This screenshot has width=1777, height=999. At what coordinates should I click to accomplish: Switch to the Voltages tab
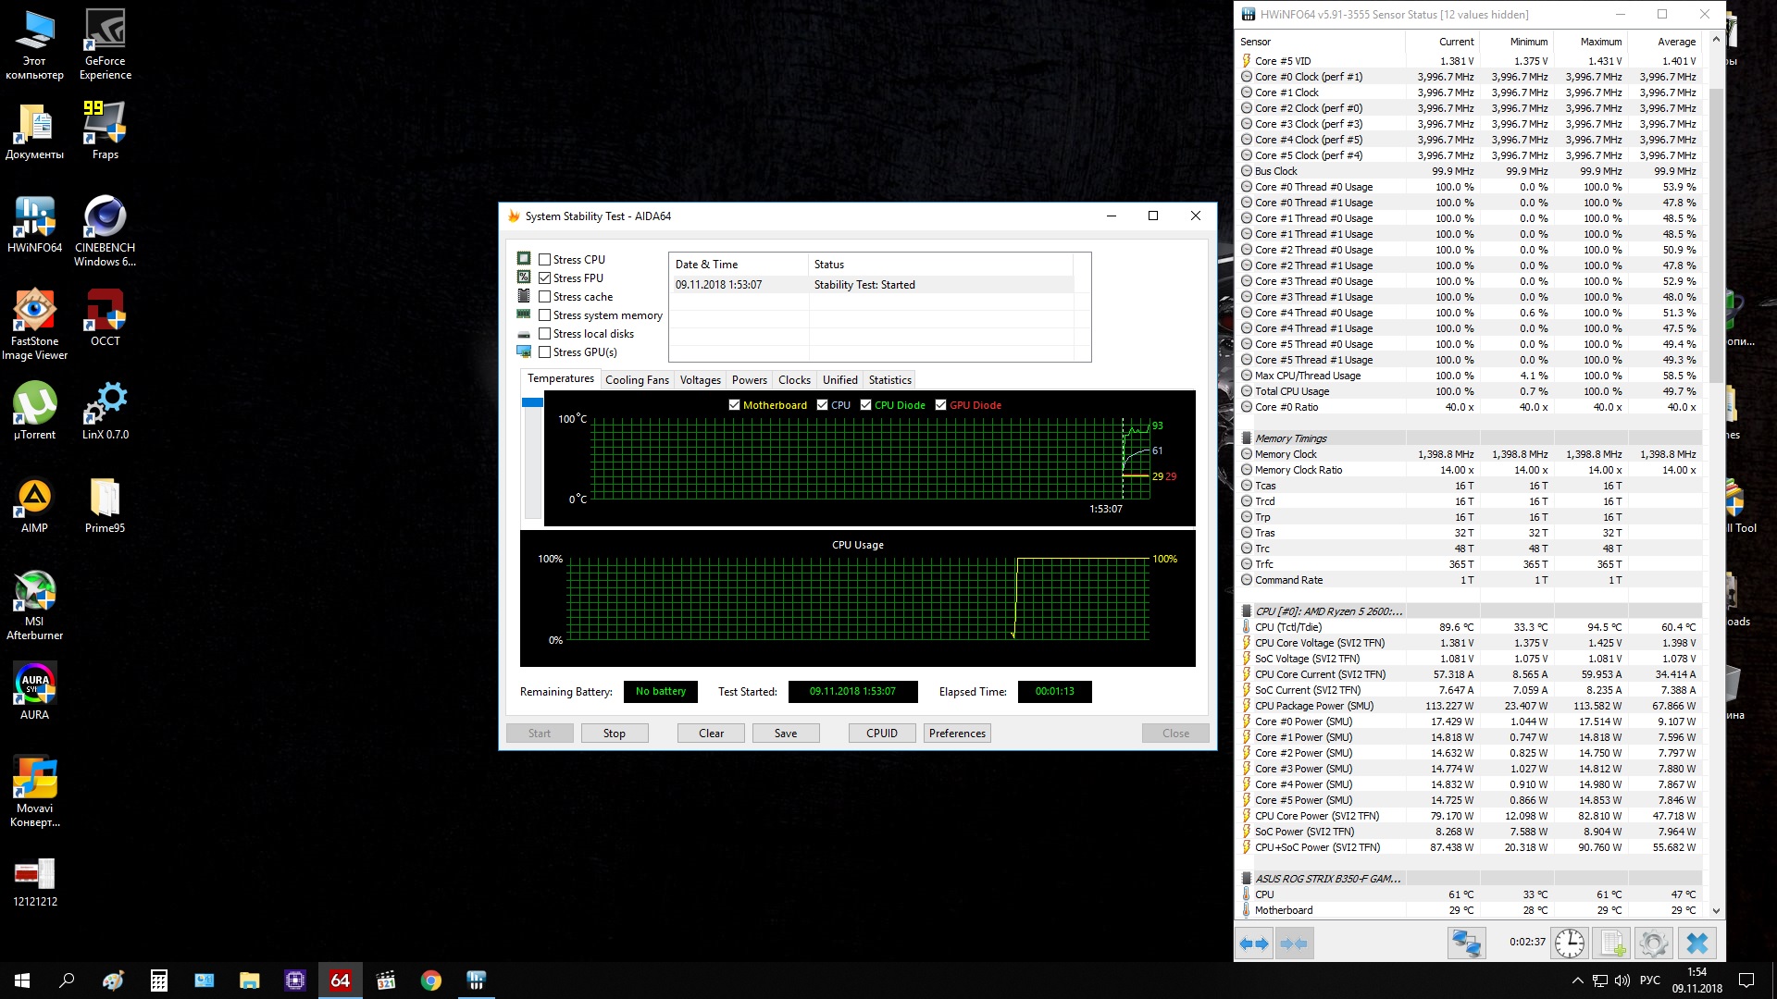tap(700, 380)
